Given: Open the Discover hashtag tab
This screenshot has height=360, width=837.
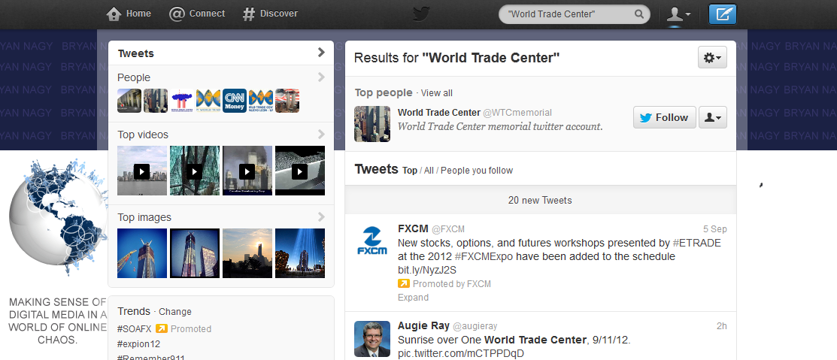Looking at the screenshot, I should [x=249, y=14].
